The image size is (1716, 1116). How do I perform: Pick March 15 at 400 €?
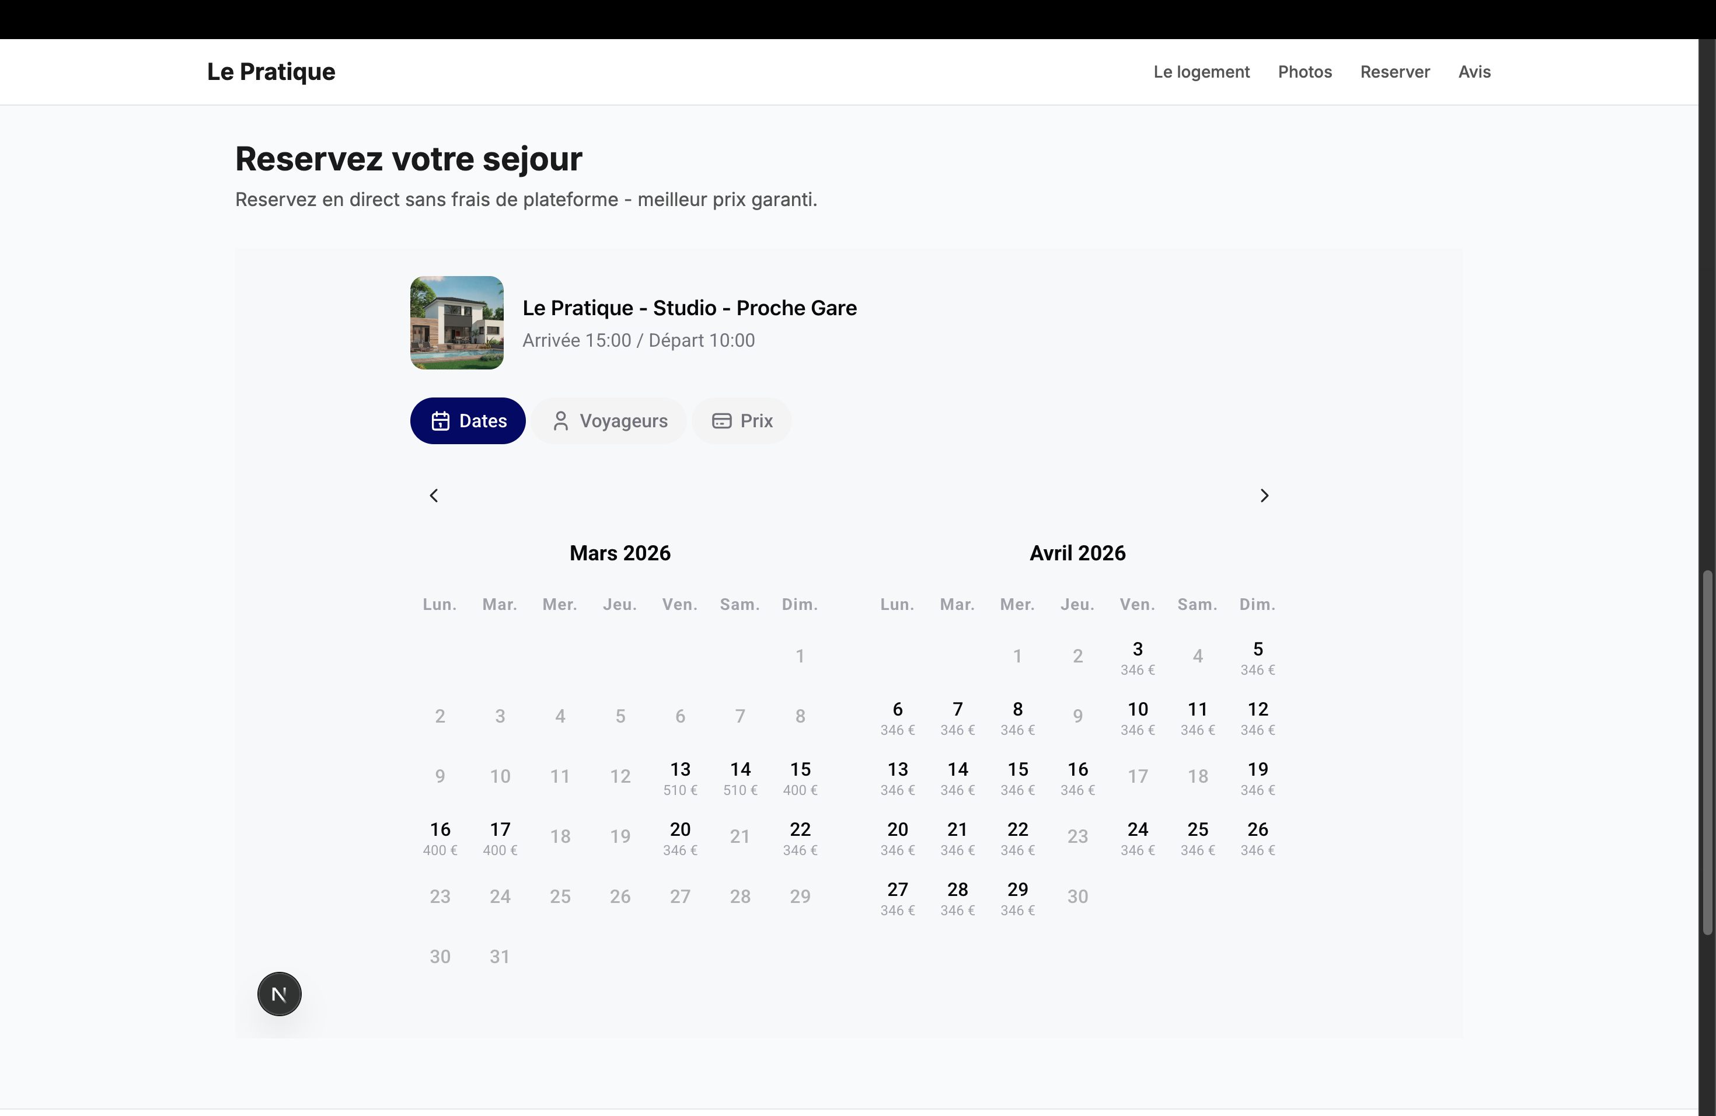click(x=800, y=777)
